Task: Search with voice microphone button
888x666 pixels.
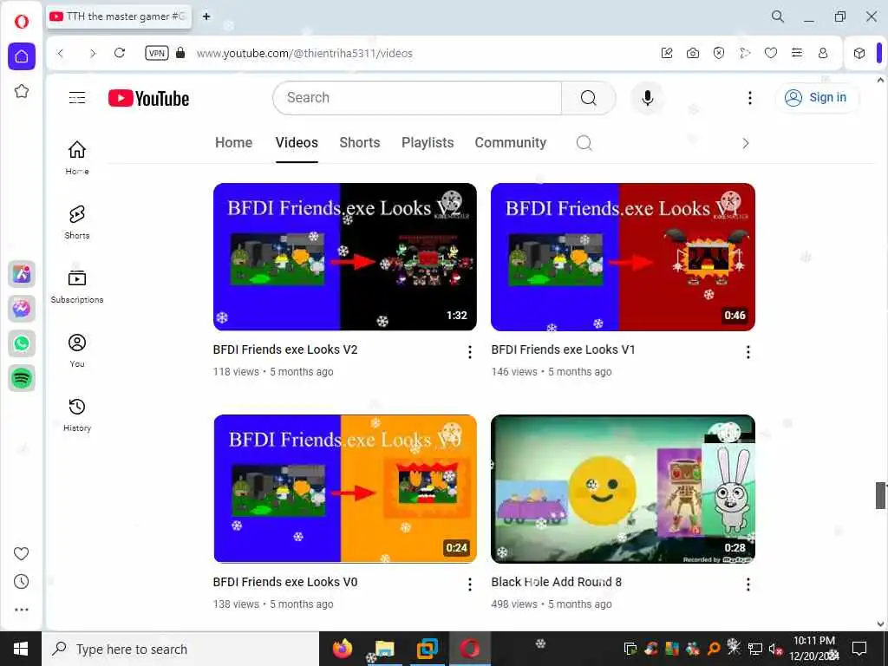Action: [x=647, y=98]
